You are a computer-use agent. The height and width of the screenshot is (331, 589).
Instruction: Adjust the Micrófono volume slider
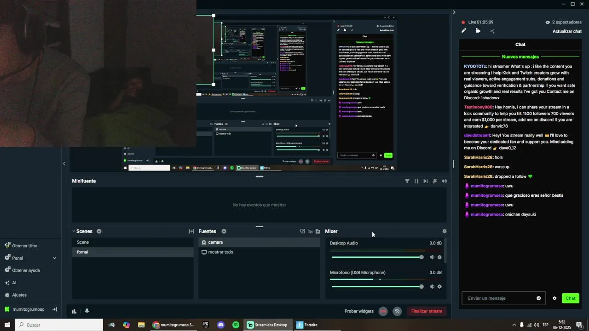tap(376, 286)
